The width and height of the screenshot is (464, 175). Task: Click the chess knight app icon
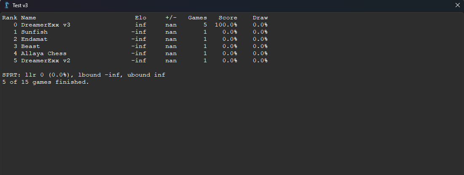(7, 5)
